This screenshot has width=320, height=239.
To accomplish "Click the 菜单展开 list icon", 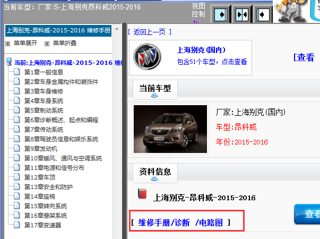I will [8, 44].
